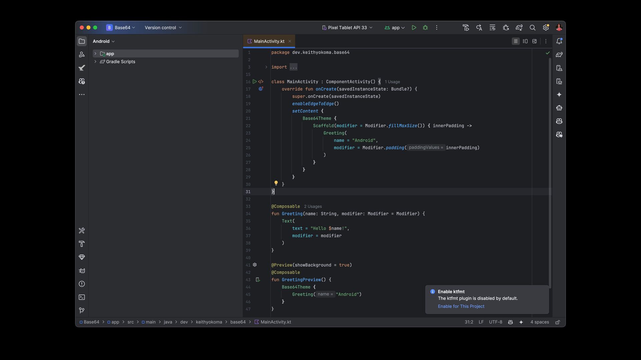This screenshot has width=641, height=360.
Task: Open app run configuration dropdown
Action: tap(395, 28)
